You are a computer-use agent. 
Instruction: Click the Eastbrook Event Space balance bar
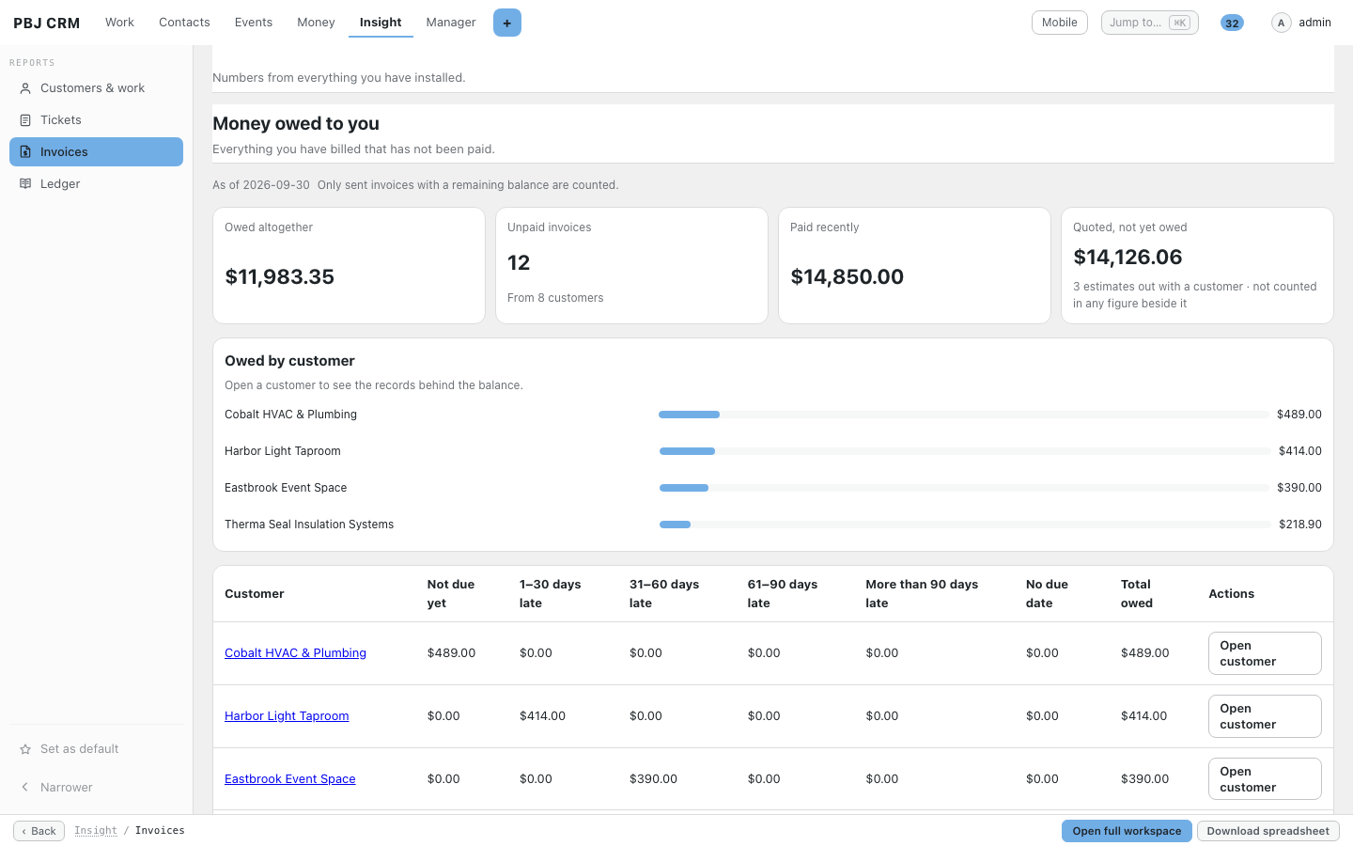[964, 488]
